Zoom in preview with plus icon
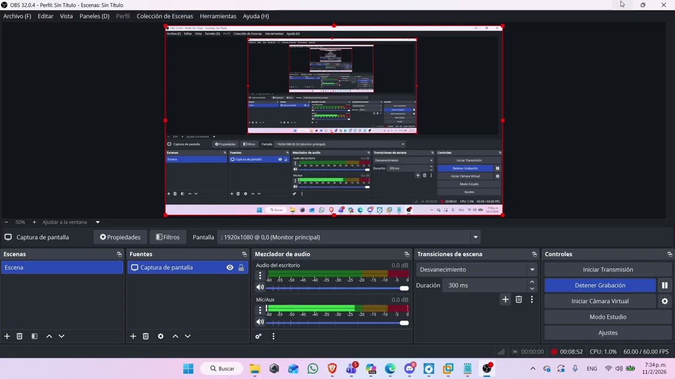This screenshot has height=379, width=675. (x=34, y=222)
